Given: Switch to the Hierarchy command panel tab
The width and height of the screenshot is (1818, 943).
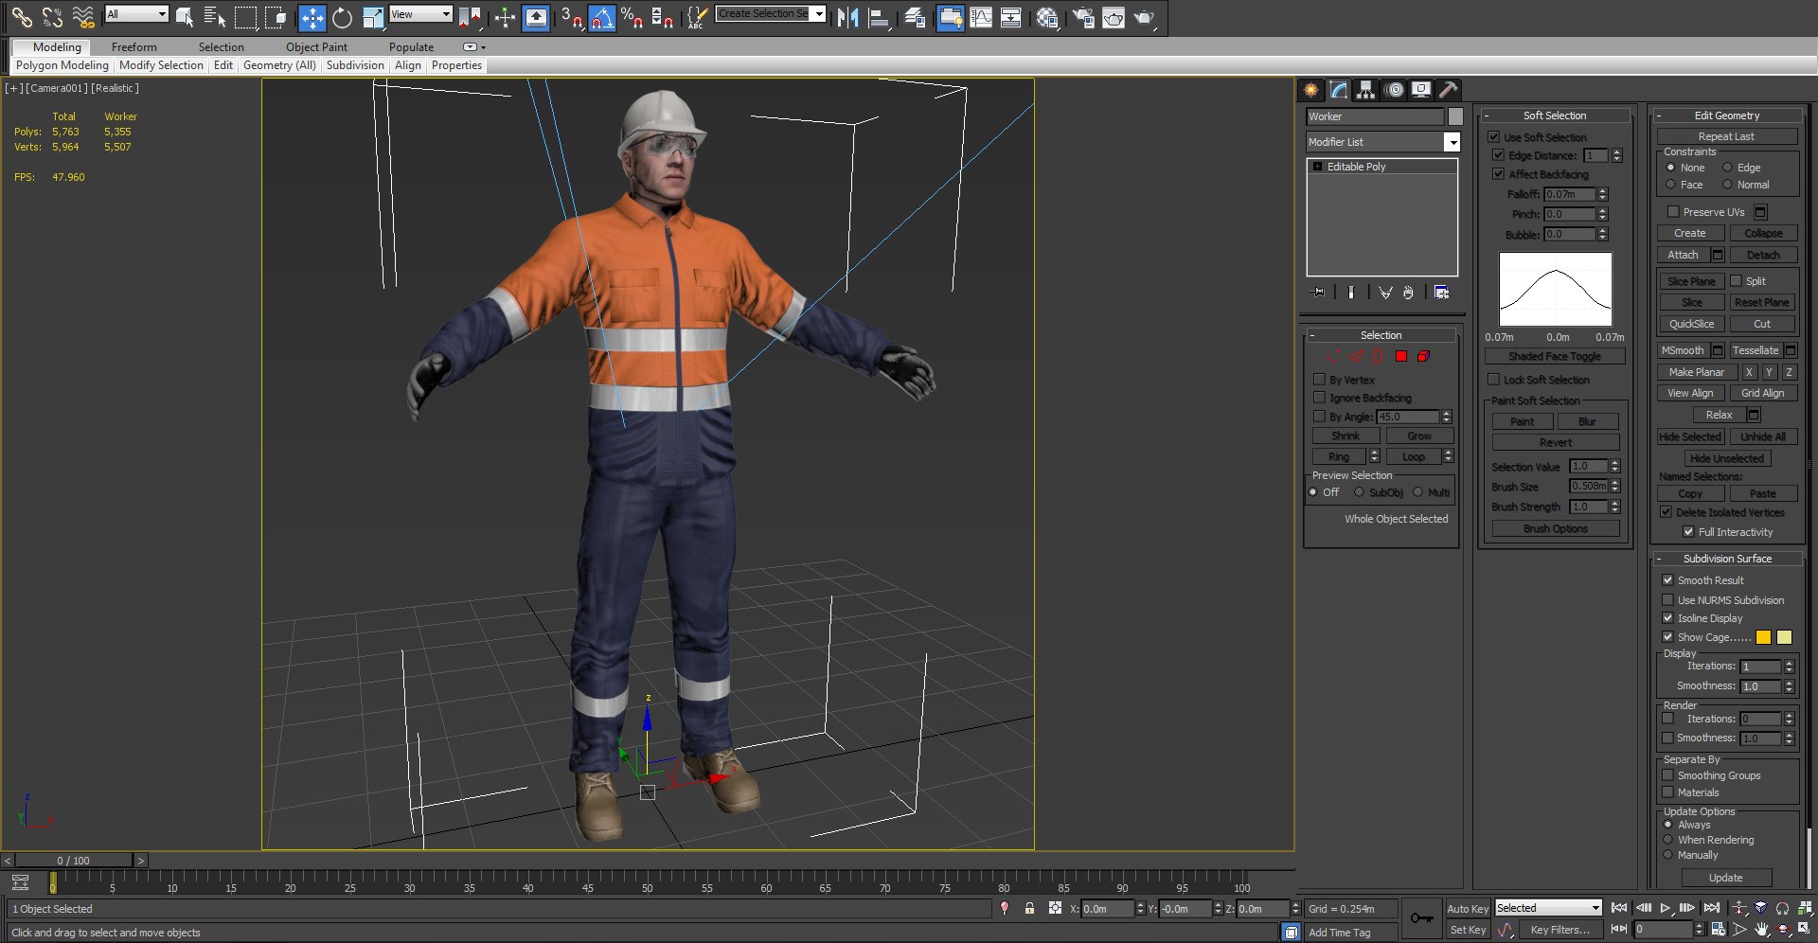Looking at the screenshot, I should (1365, 90).
